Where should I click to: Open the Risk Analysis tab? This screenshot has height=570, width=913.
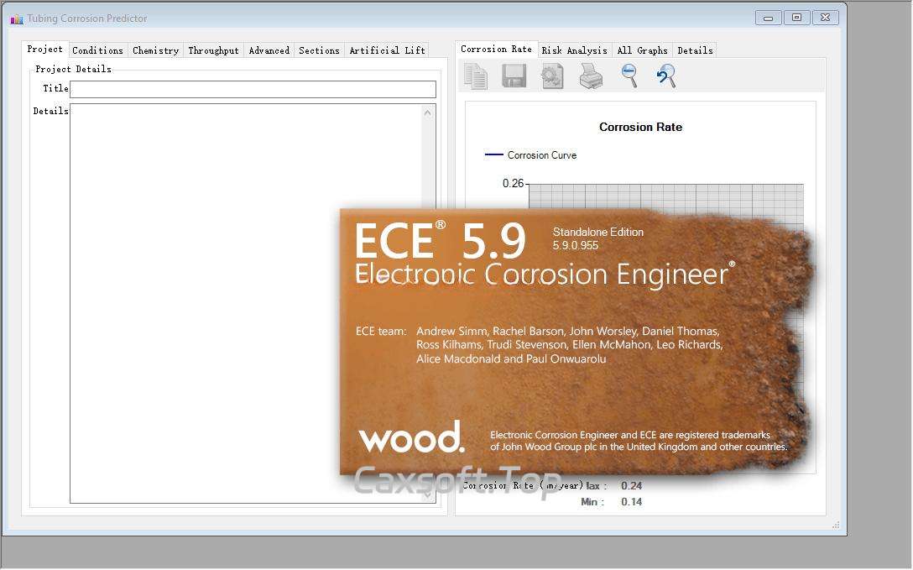pyautogui.click(x=574, y=50)
